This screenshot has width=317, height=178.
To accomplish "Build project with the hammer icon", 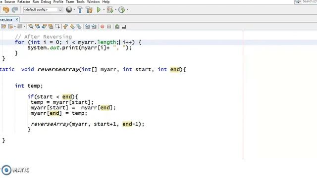I will click(80, 10).
